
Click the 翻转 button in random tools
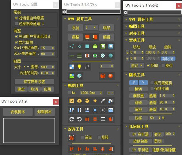[x=138, y=89]
